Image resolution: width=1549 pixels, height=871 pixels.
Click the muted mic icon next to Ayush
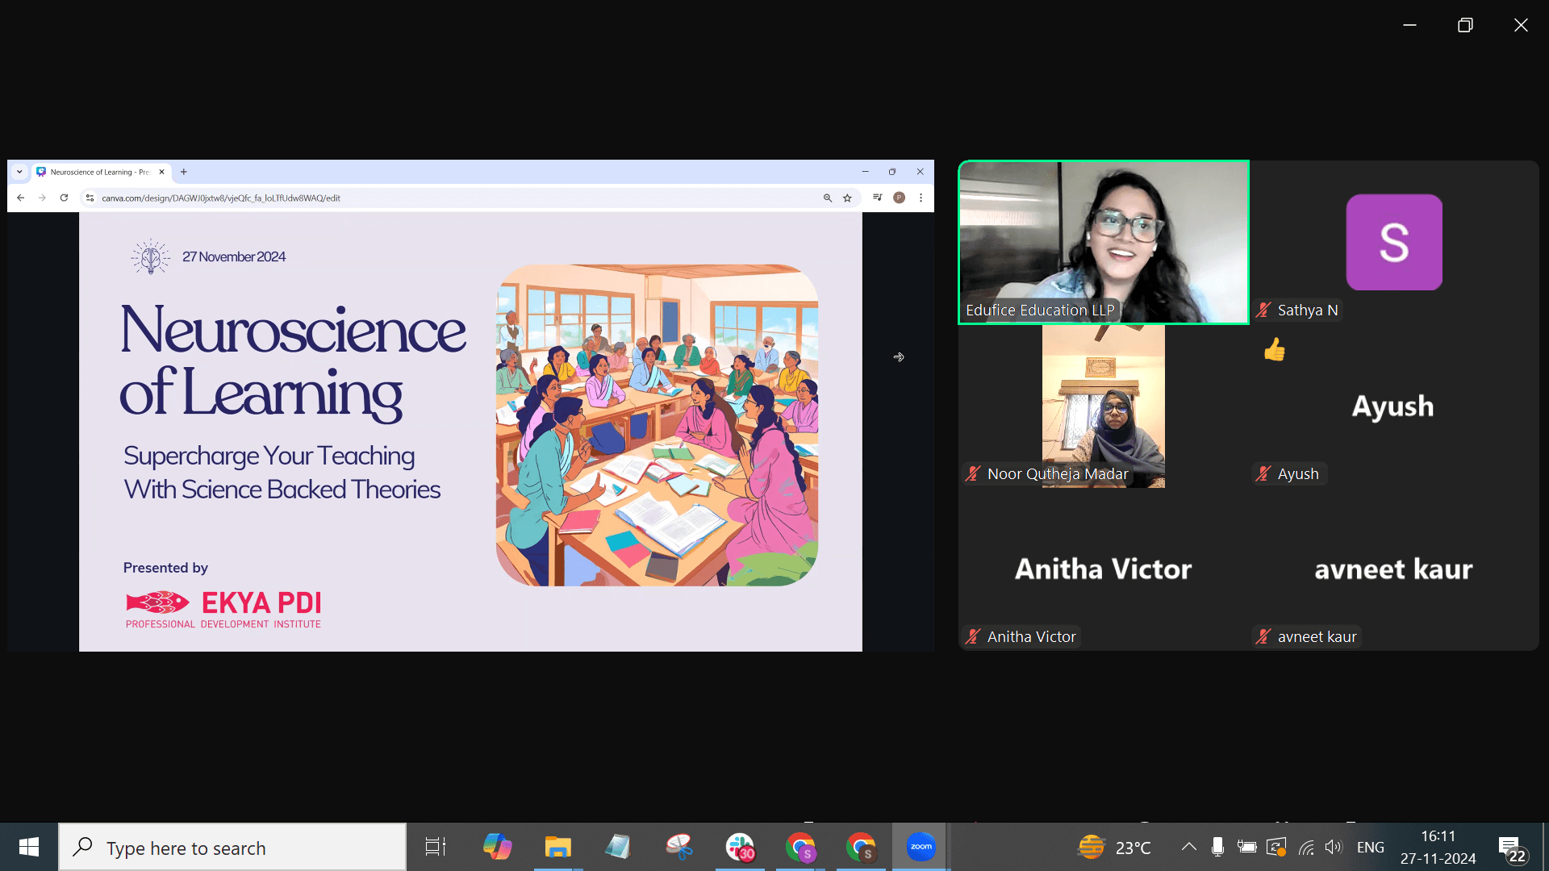[1263, 473]
